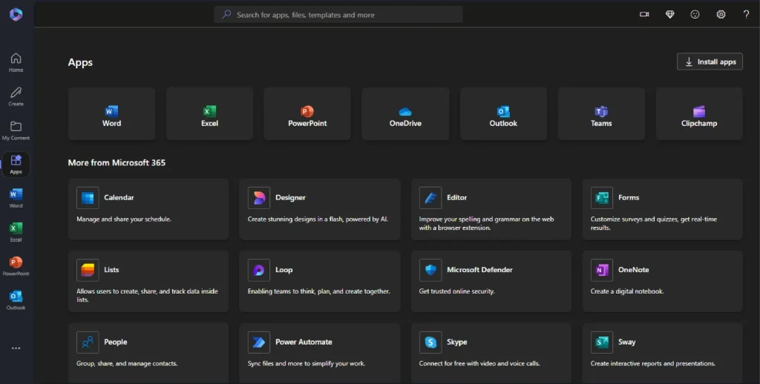Click the Skype card icon

[x=430, y=342]
